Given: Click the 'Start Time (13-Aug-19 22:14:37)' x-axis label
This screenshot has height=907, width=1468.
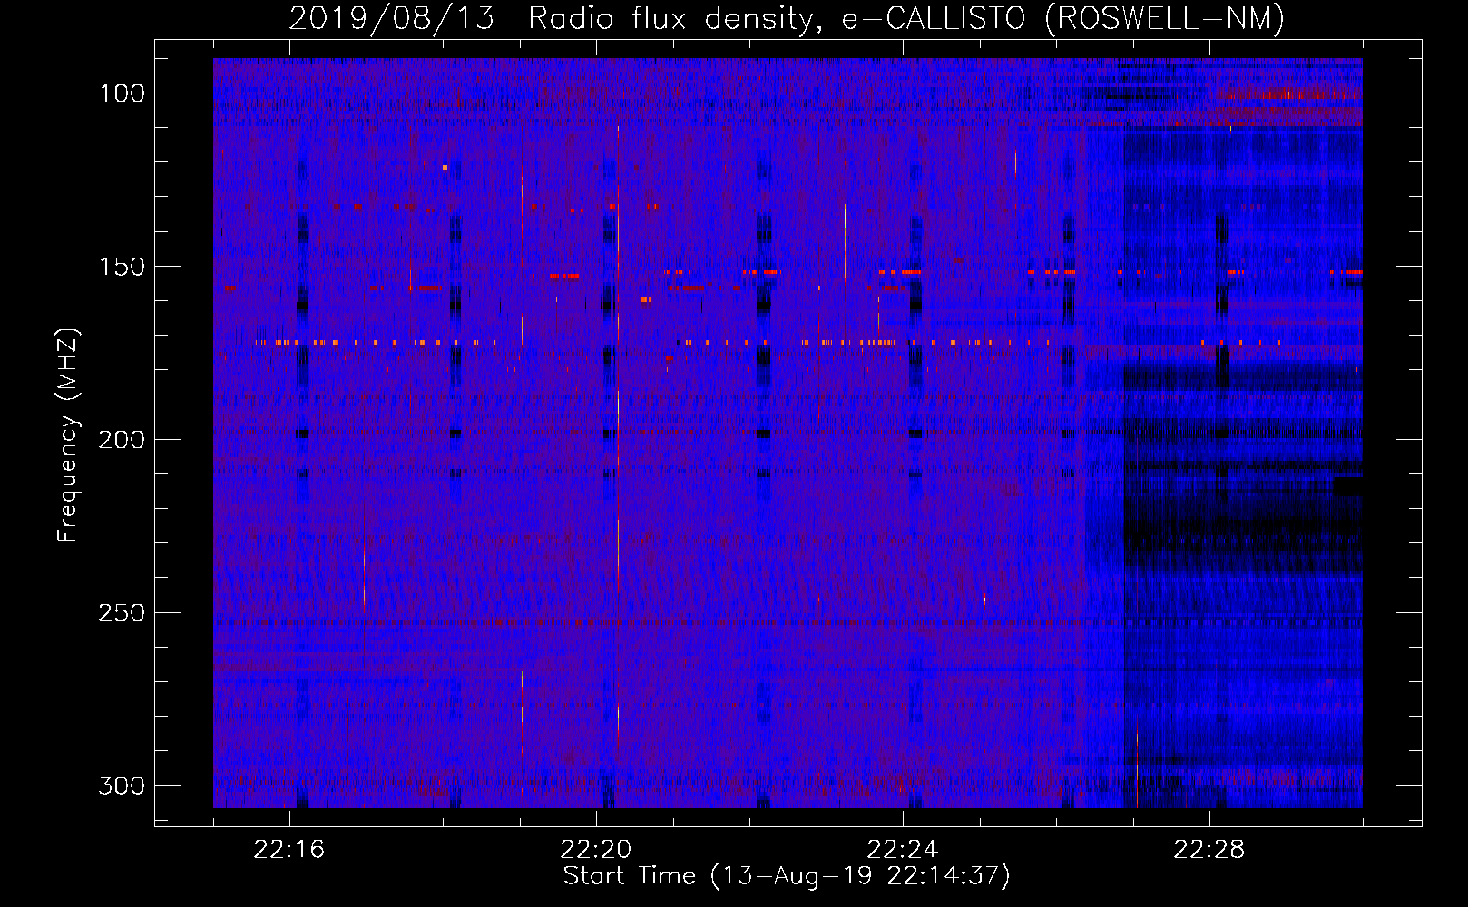Looking at the screenshot, I should pyautogui.click(x=787, y=876).
